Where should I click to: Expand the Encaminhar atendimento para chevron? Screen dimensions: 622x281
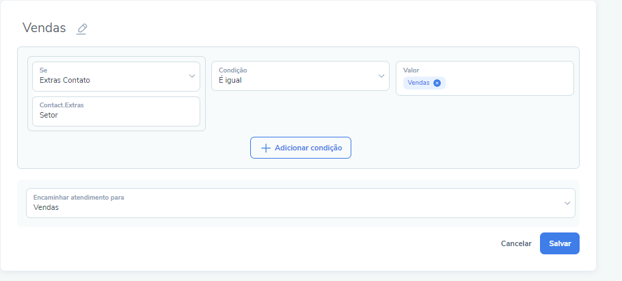coord(567,203)
